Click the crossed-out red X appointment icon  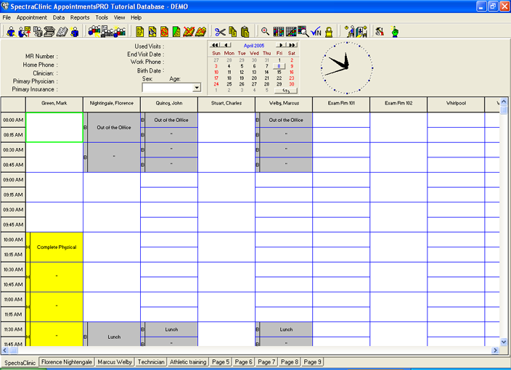(189, 32)
